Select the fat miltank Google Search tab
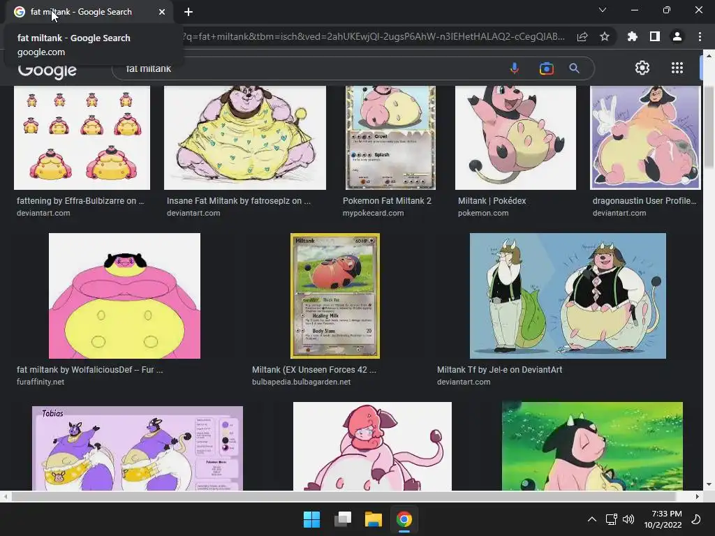The image size is (715, 536). pyautogui.click(x=89, y=12)
